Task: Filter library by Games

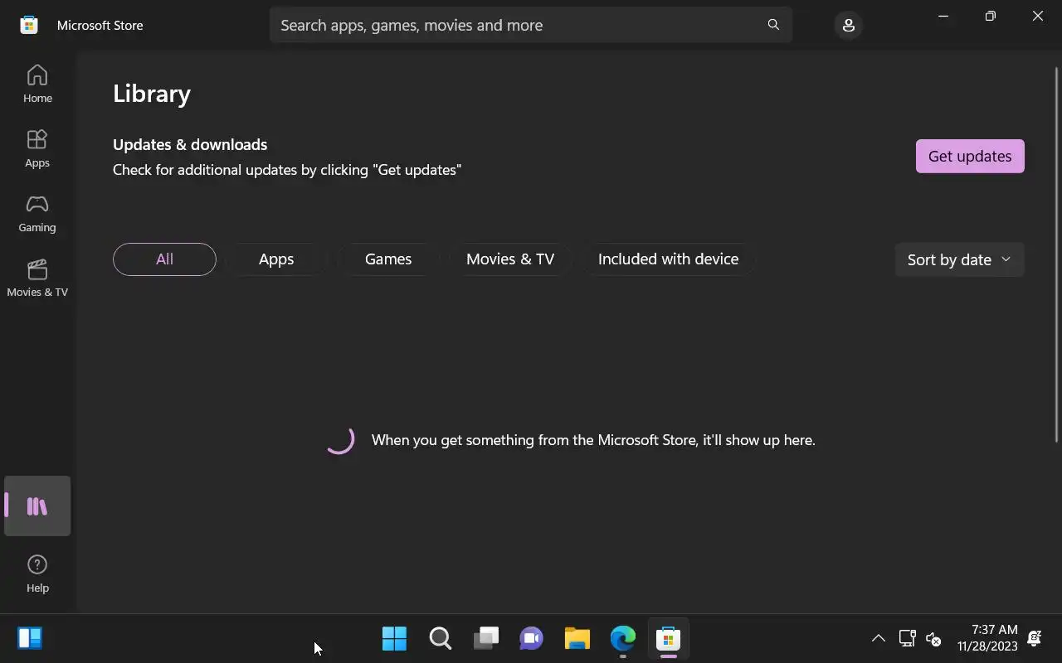Action: tap(388, 259)
